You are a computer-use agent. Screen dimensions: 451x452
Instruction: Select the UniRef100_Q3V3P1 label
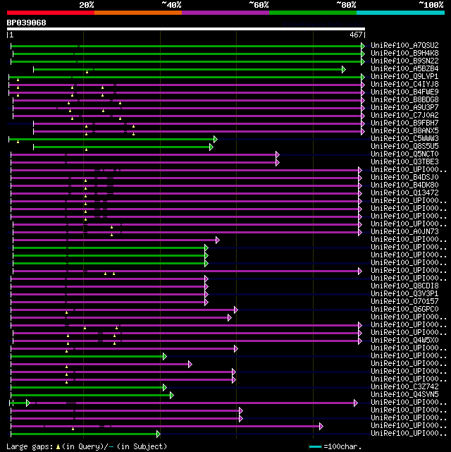[x=404, y=294]
